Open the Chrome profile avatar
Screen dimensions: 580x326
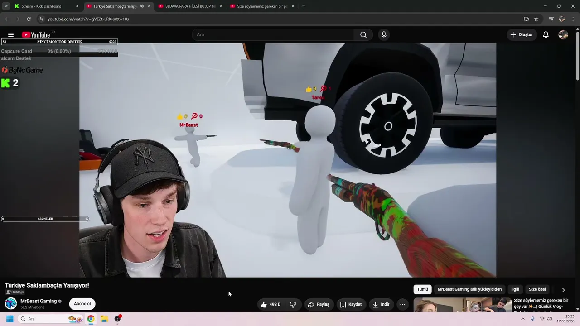[x=562, y=19]
